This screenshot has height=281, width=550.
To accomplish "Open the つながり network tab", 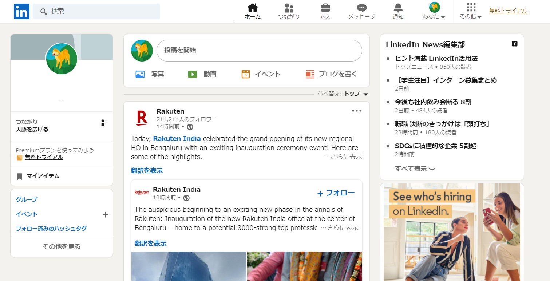I will [x=289, y=12].
